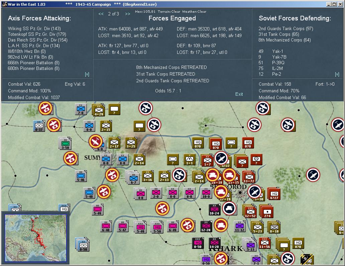
Task: Select the 8=18 Soviet army counter
Action: tap(274, 228)
